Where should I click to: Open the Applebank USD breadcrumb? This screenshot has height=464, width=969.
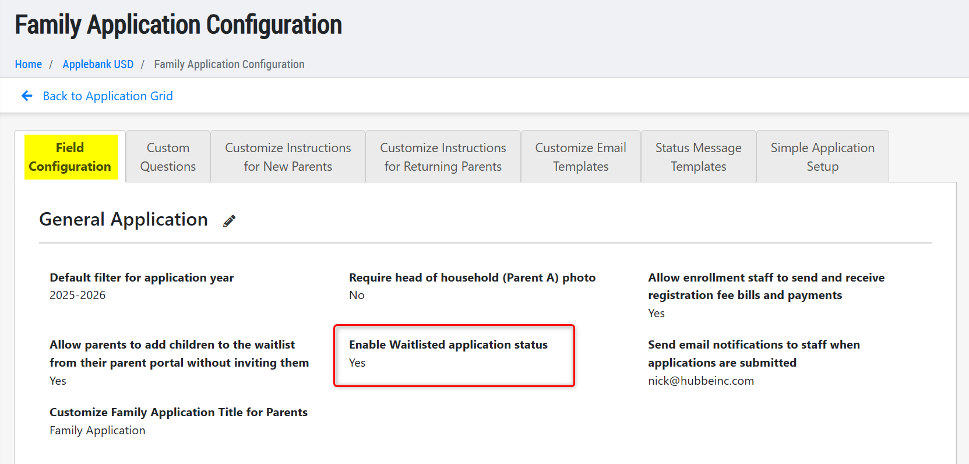point(98,64)
